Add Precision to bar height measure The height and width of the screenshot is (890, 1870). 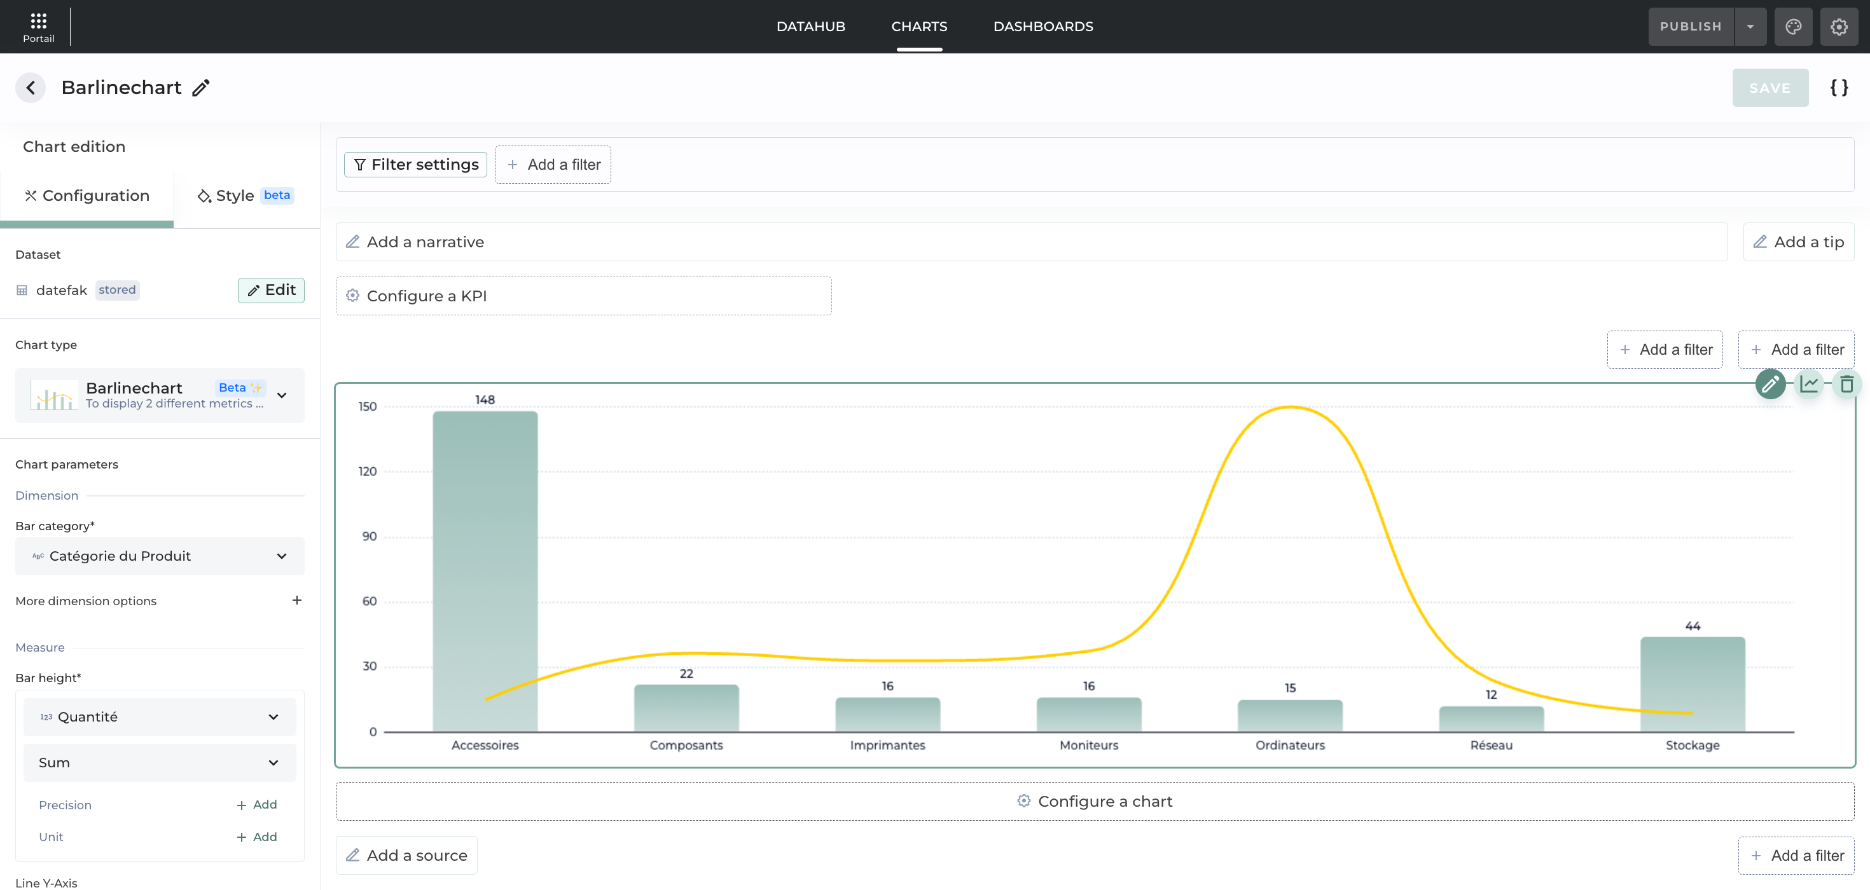257,804
